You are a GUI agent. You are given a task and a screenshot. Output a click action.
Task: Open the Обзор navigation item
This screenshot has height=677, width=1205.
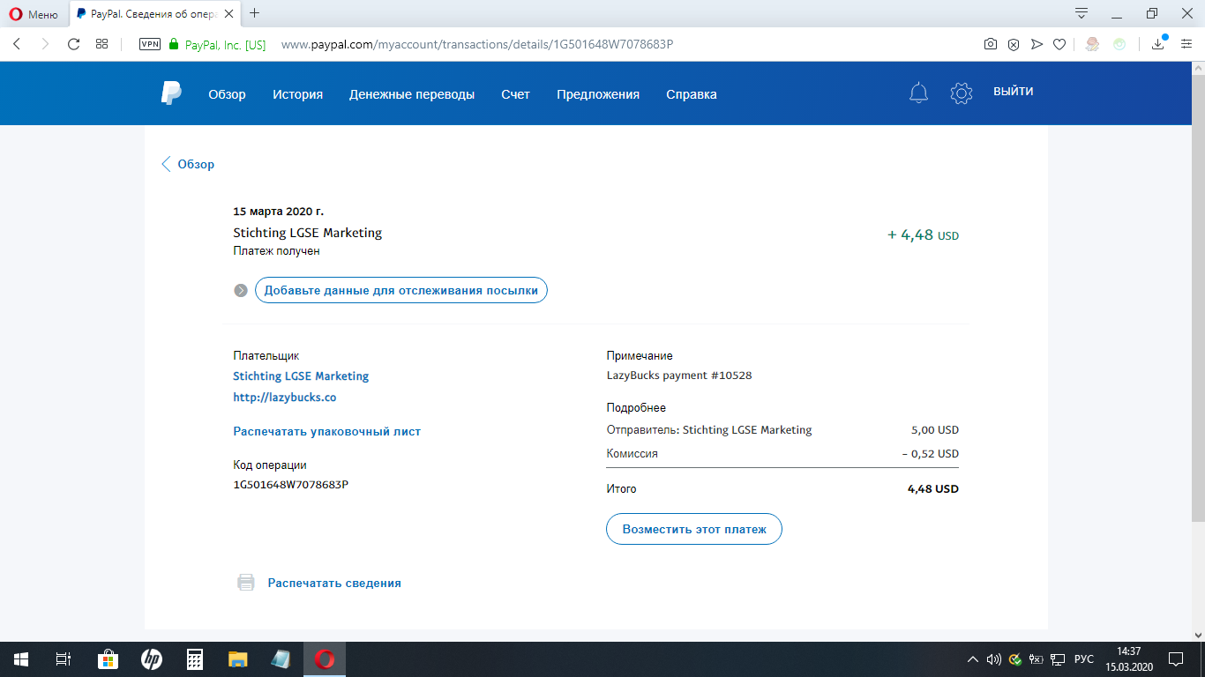(227, 94)
